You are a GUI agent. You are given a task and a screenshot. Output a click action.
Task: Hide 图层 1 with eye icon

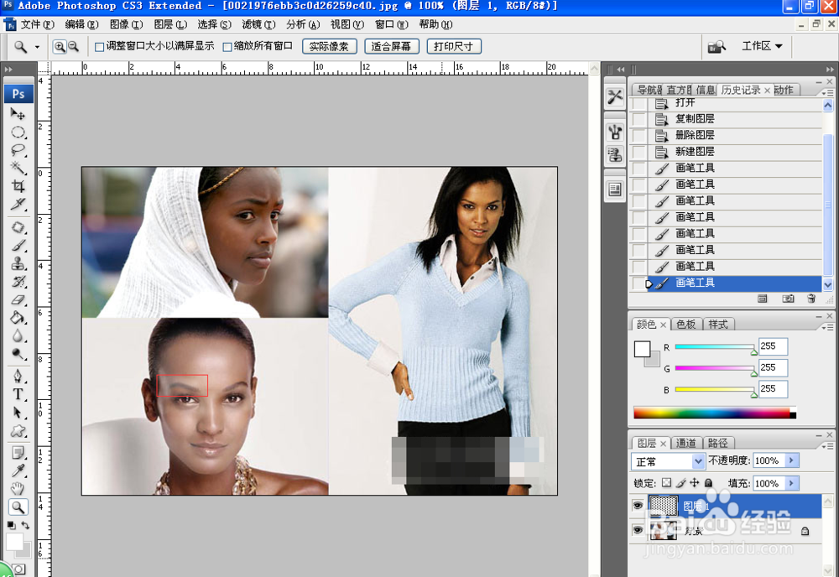638,506
